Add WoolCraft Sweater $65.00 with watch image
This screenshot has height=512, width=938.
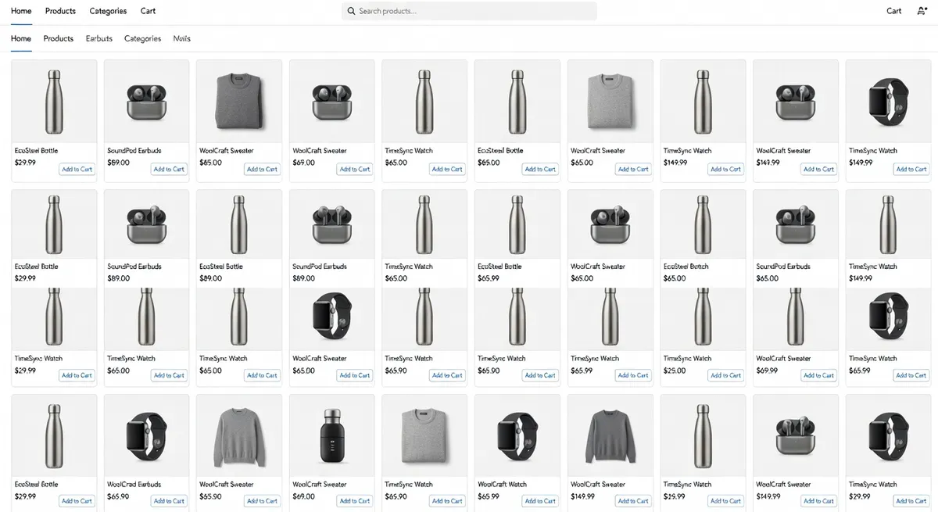click(355, 375)
